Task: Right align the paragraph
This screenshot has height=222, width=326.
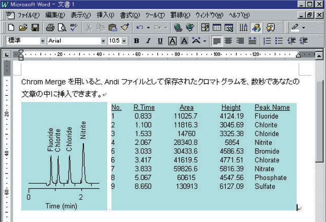Action: point(240,41)
